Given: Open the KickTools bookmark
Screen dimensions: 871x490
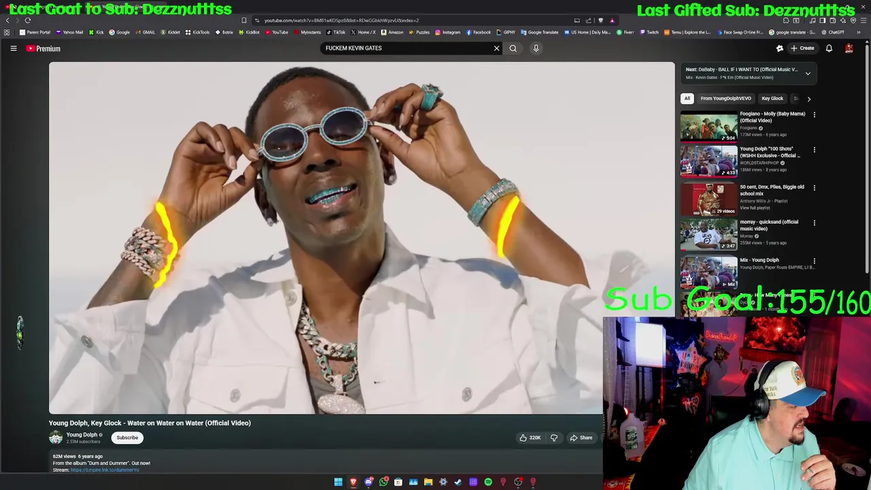Looking at the screenshot, I should click(197, 32).
